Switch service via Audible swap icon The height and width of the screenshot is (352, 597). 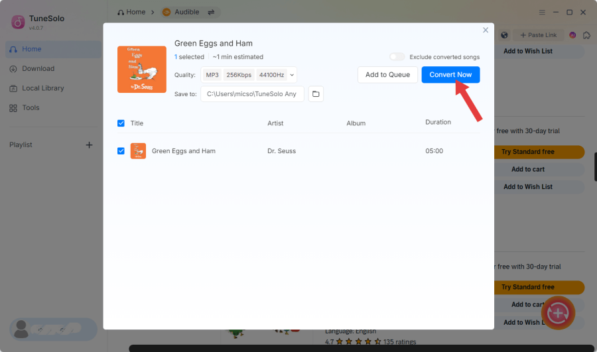tap(211, 12)
